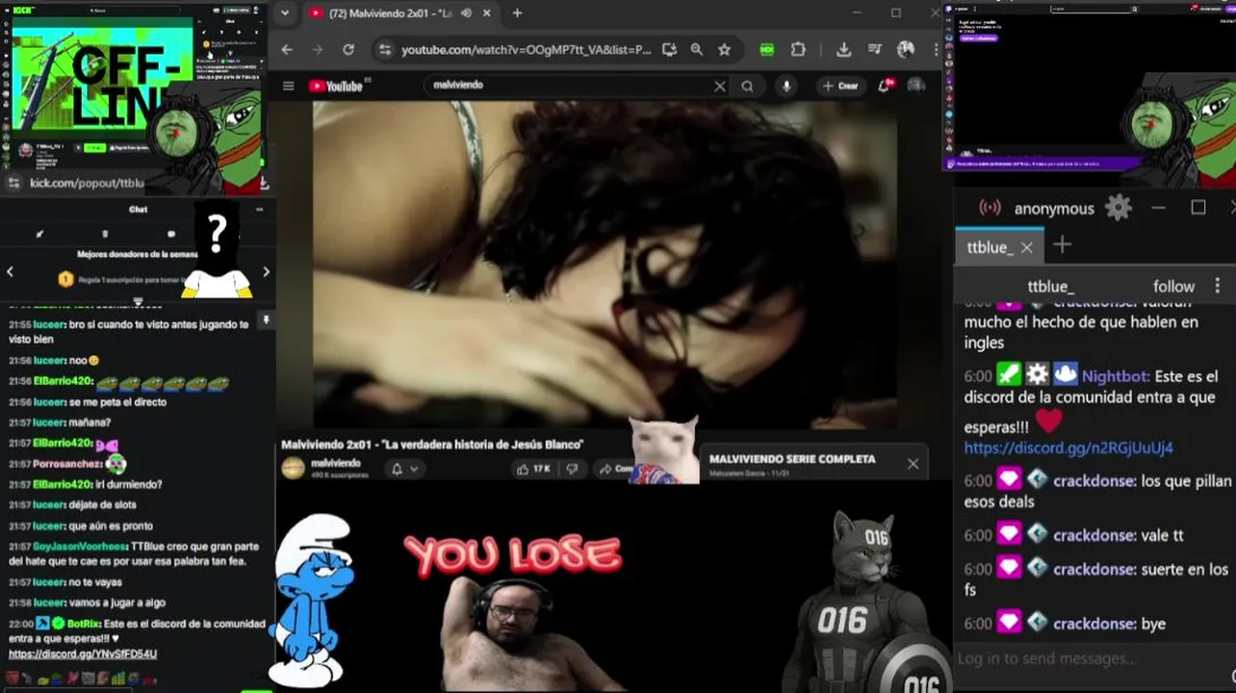The height and width of the screenshot is (693, 1236).
Task: Open a new Chrome tab
Action: (517, 13)
